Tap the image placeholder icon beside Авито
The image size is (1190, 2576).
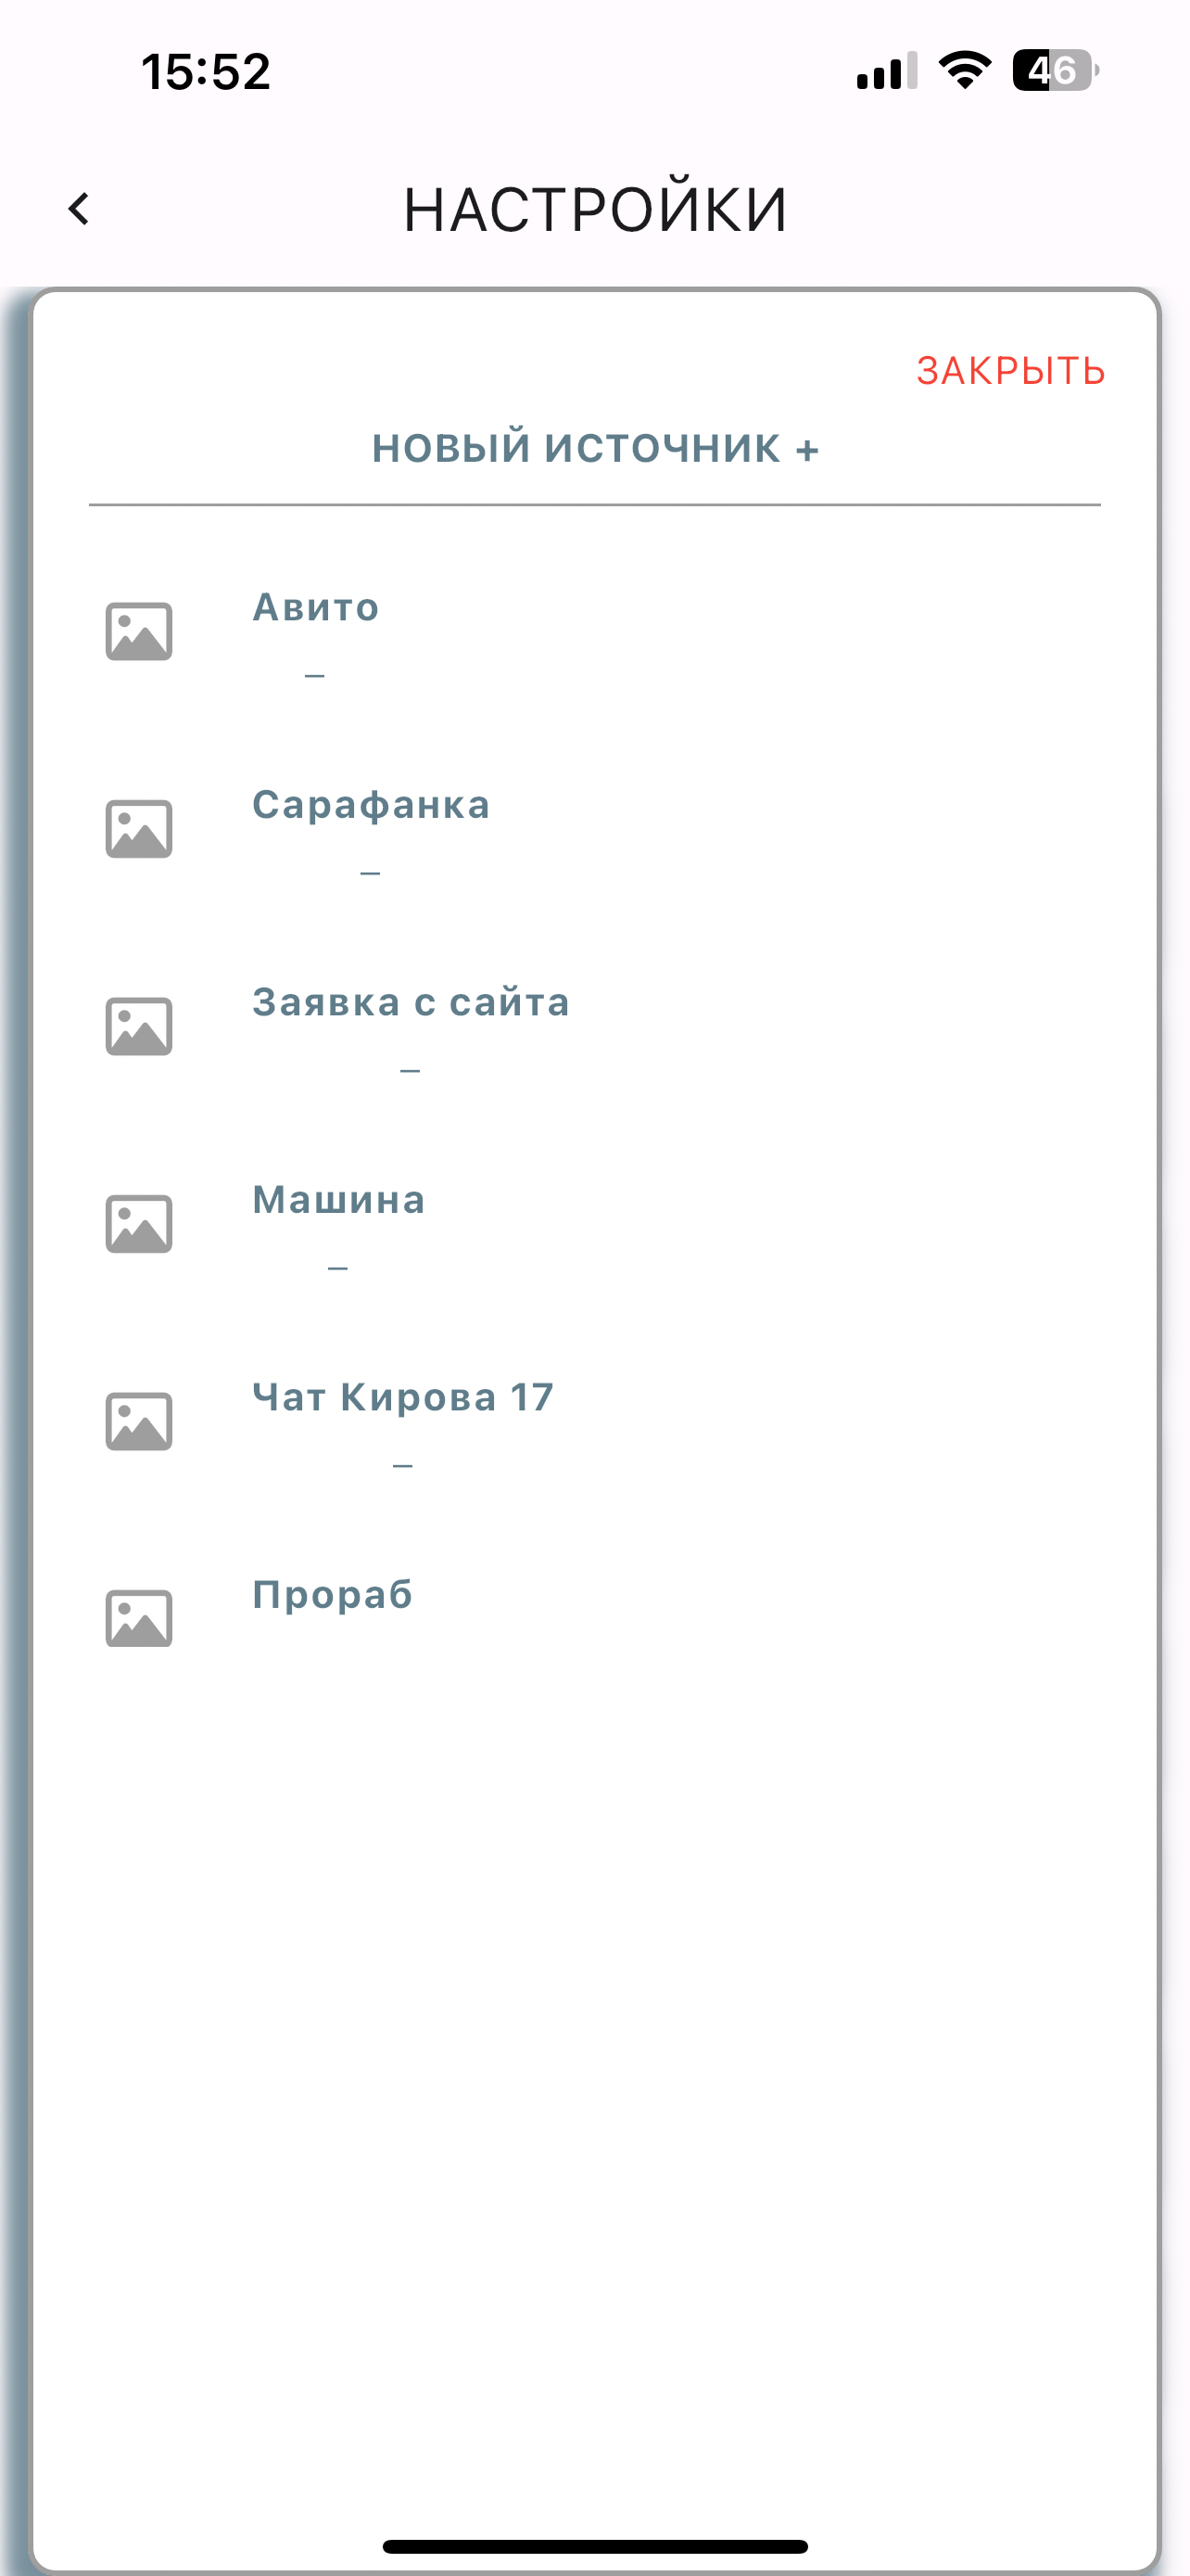(139, 631)
